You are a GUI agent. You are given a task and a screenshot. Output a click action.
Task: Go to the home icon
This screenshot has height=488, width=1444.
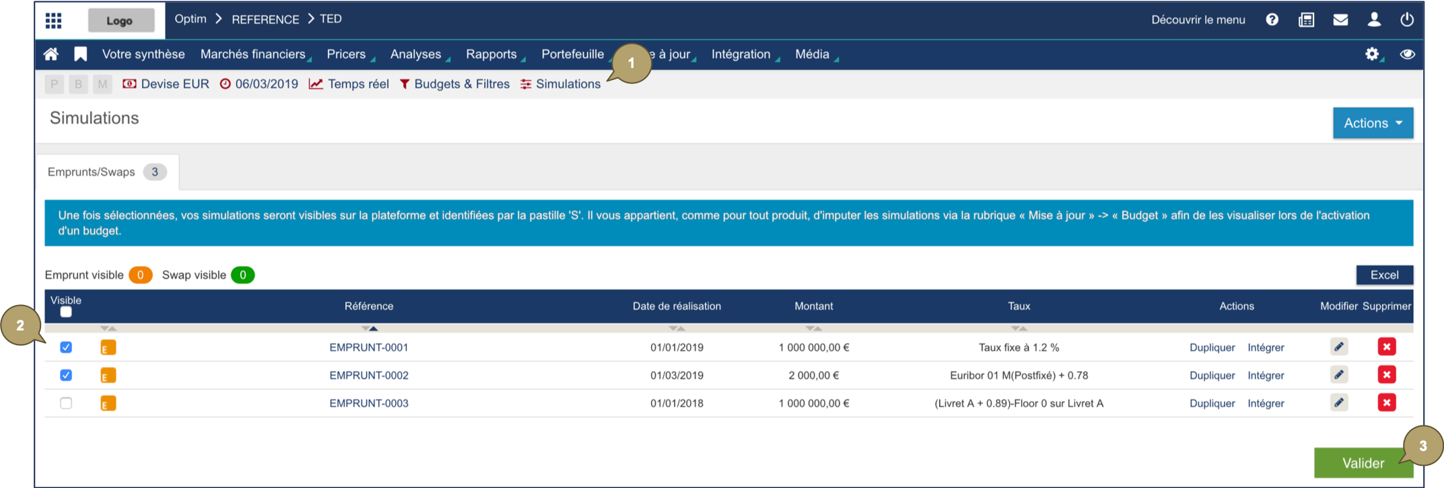pos(51,54)
